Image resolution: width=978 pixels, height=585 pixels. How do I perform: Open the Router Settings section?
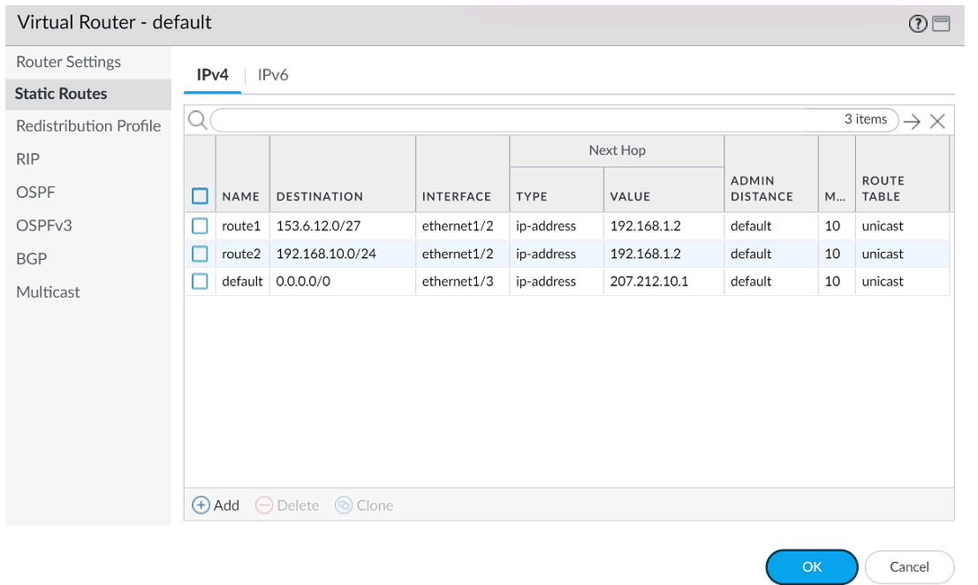pyautogui.click(x=68, y=62)
